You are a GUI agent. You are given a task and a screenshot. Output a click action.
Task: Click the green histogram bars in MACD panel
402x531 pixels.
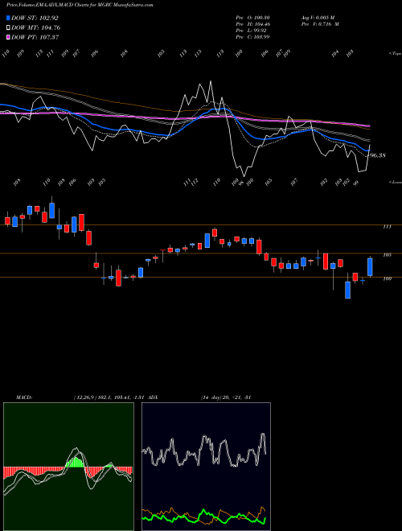coord(75,463)
